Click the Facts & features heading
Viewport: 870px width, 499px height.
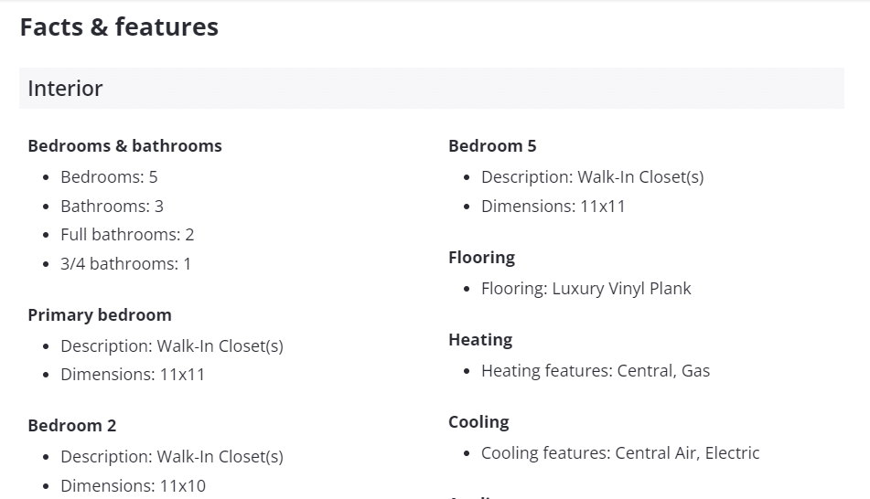(x=119, y=27)
